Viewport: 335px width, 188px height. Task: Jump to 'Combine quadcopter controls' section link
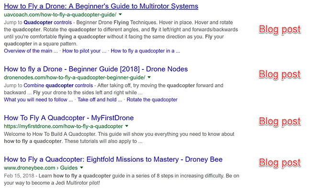[58, 86]
